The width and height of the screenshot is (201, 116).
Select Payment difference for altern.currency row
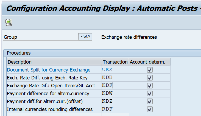point(48,94)
